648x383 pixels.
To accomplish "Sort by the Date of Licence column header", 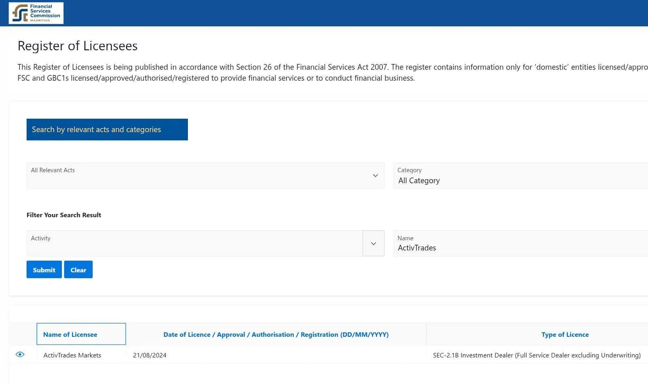I will 276,334.
